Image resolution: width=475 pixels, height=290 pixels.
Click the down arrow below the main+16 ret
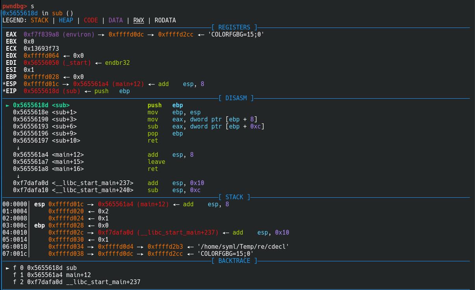point(18,176)
